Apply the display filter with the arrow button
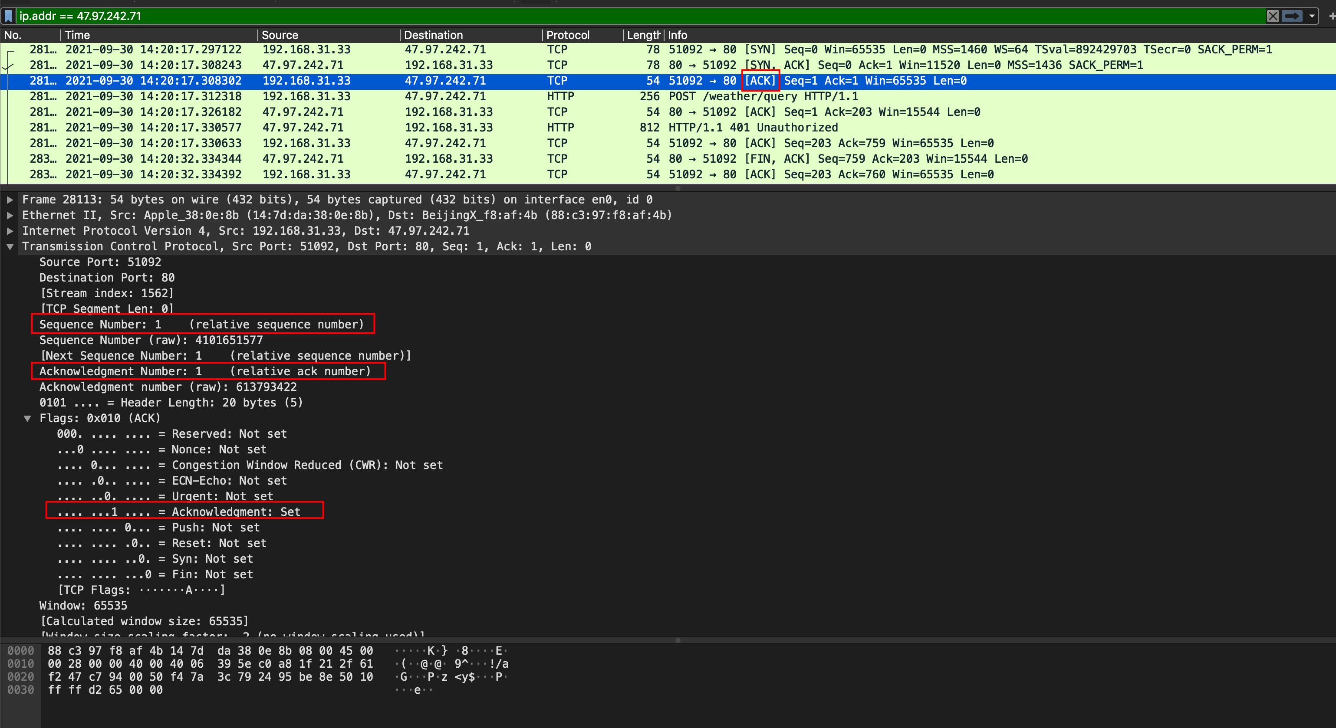Screen dimensions: 1336x728 pos(1292,16)
